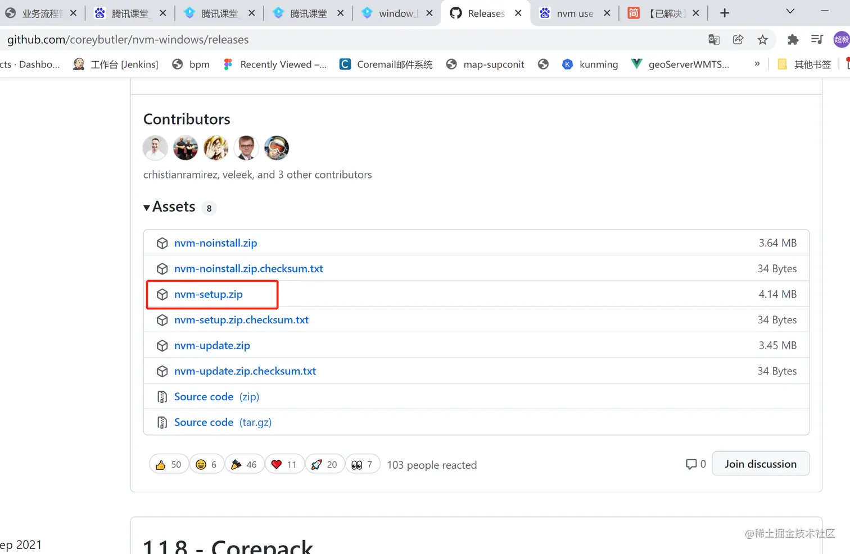Image resolution: width=850 pixels, height=554 pixels.
Task: Download nvm-setup.zip
Action: pos(209,294)
